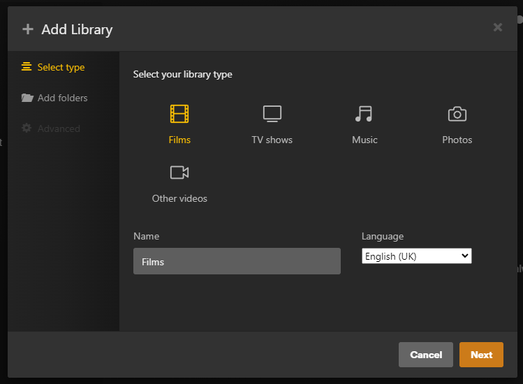This screenshot has height=384, width=523.
Task: Select the Photos camera icon
Action: click(x=457, y=114)
